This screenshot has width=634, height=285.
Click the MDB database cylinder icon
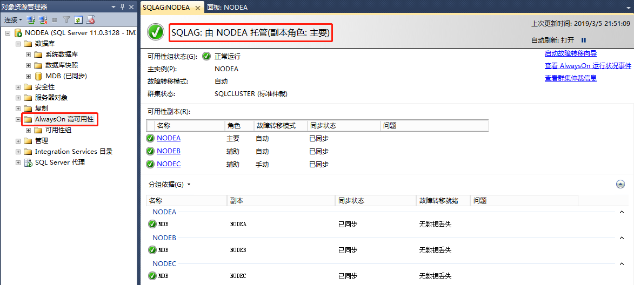coord(38,76)
